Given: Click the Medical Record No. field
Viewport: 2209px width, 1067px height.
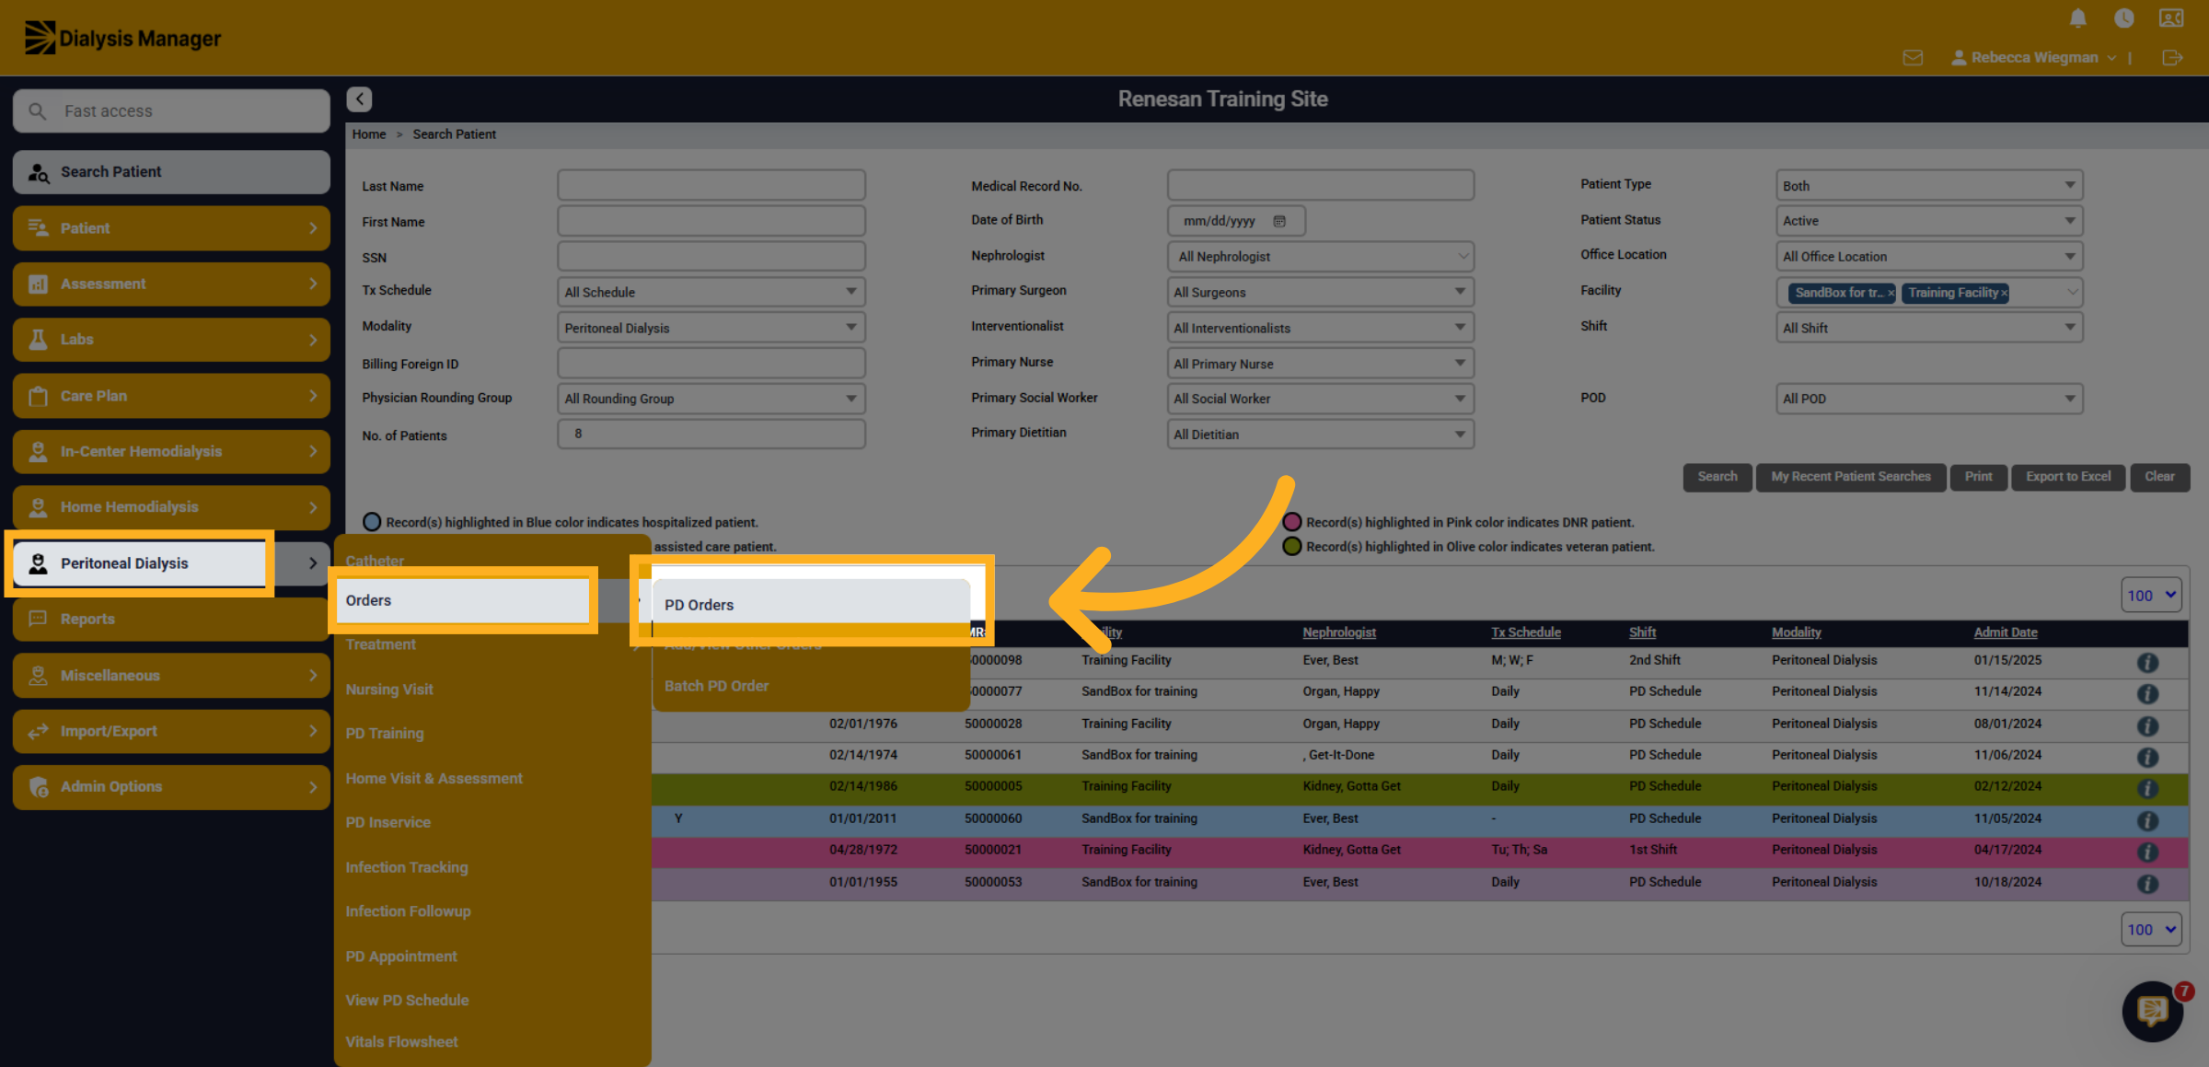Looking at the screenshot, I should click(x=1320, y=185).
